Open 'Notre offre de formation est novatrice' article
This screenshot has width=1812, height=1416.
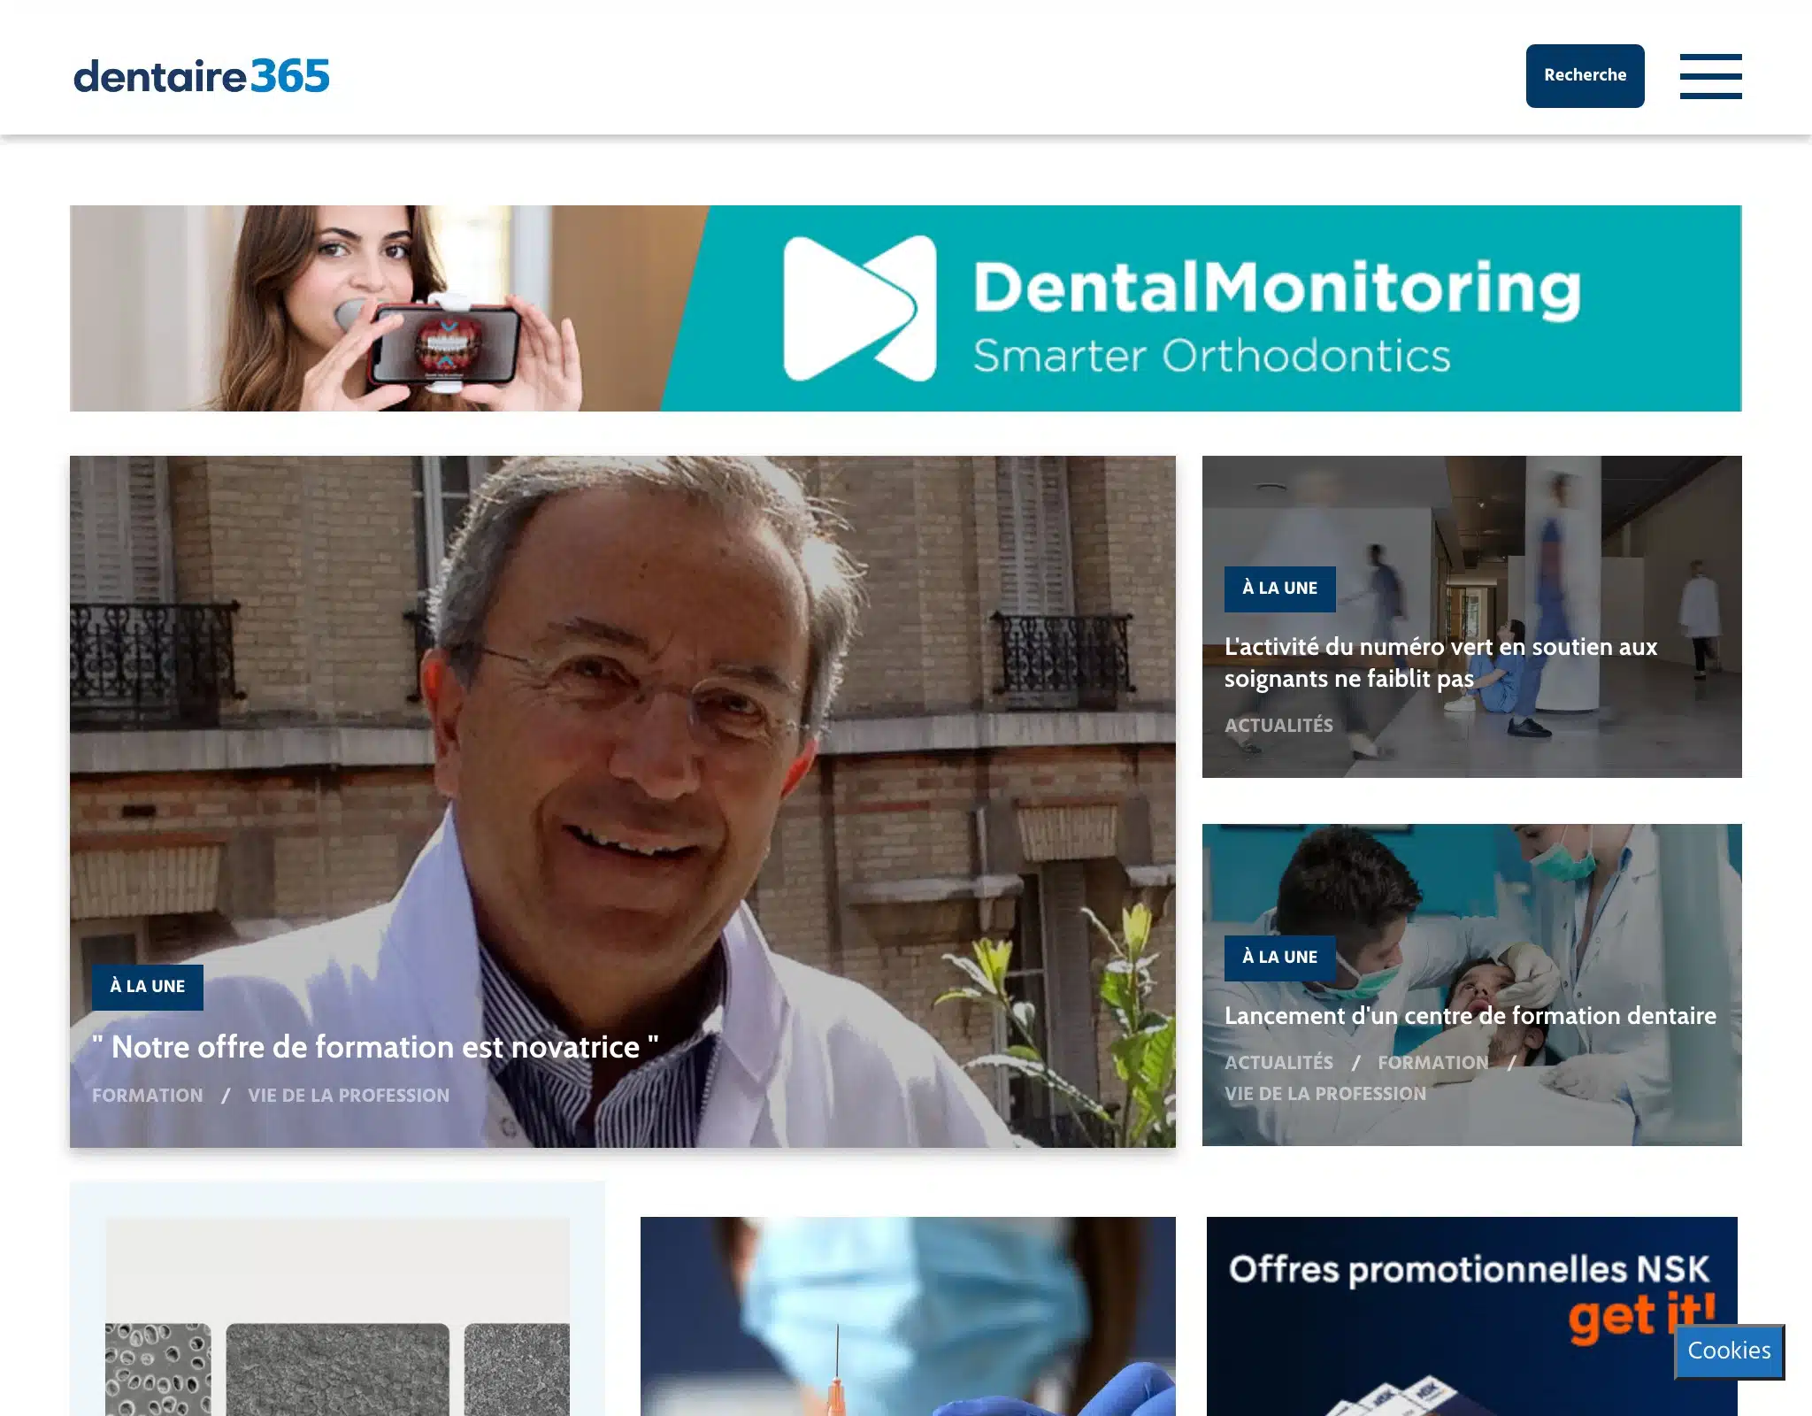(x=375, y=1047)
